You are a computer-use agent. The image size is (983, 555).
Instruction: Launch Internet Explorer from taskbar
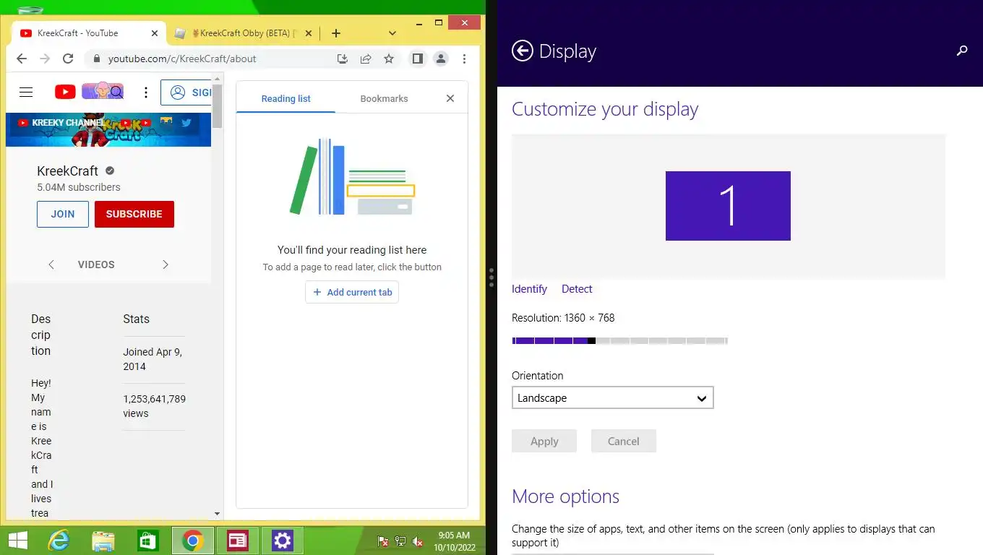59,541
